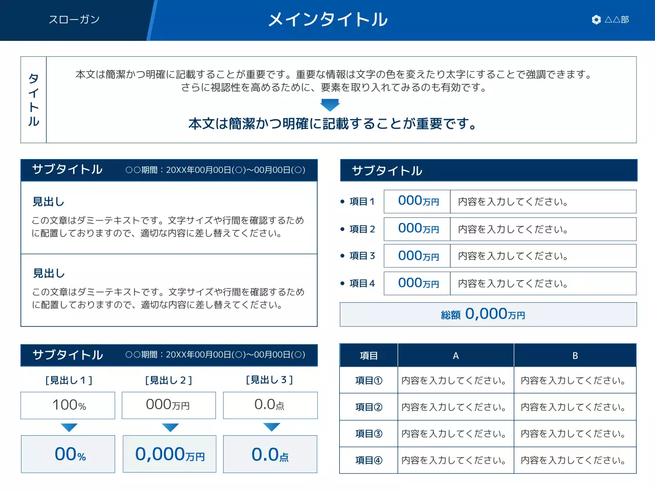655x491 pixels.
Task: Toggle the bullet indicator for 項目2
Action: (343, 229)
